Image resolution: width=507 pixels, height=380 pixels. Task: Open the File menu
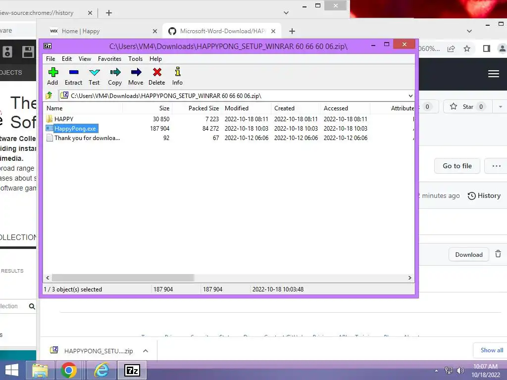coord(51,59)
